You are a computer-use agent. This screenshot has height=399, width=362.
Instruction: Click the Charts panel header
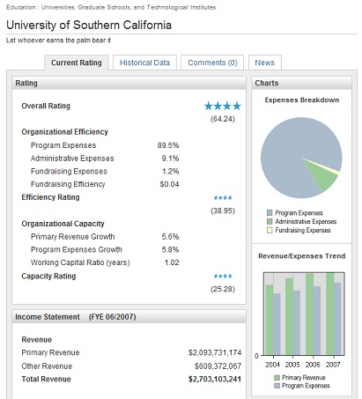301,83
